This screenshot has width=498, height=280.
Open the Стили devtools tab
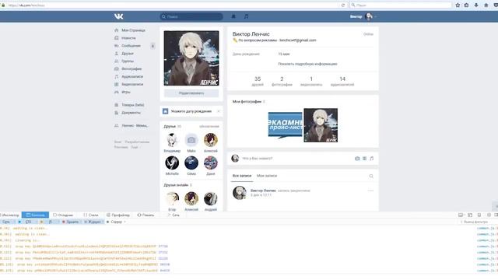[x=90, y=215]
